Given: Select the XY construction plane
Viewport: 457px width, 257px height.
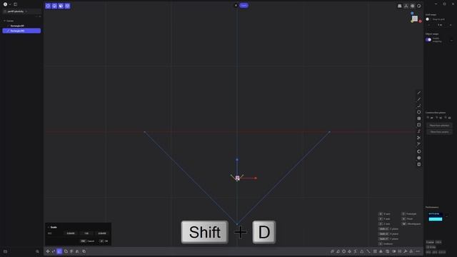Looking at the screenshot, I should [430, 118].
